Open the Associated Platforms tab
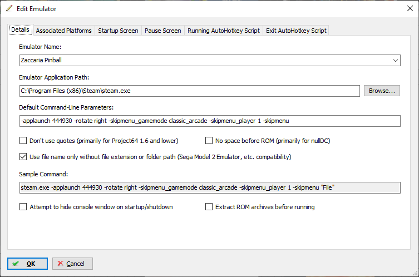The image size is (419, 277). coord(63,31)
